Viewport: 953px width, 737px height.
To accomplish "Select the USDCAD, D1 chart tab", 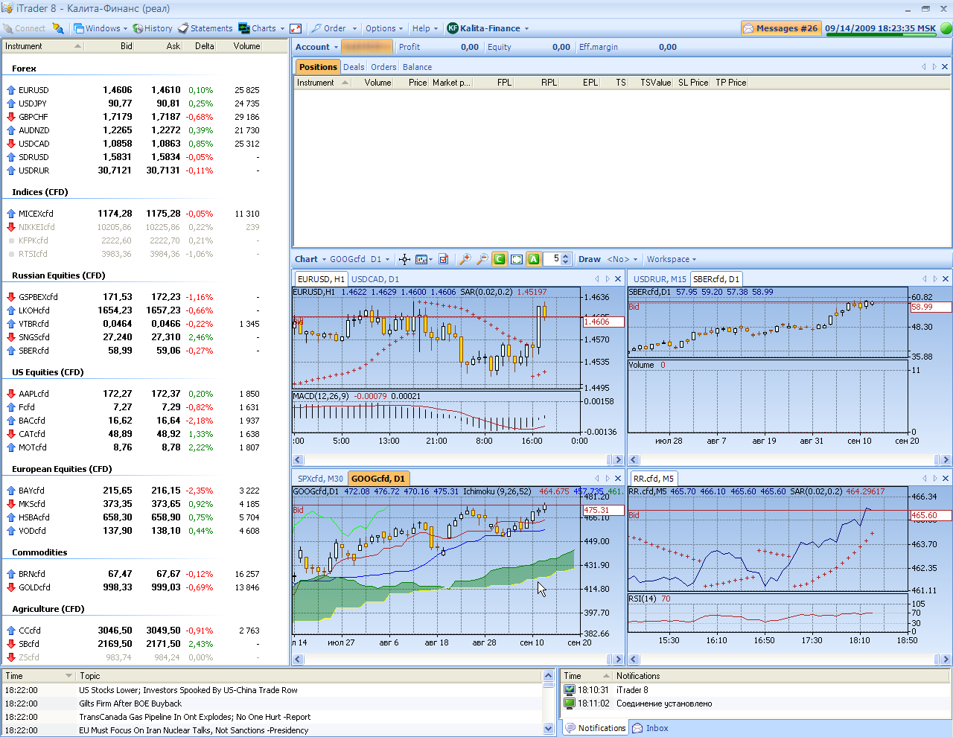I will pos(375,279).
